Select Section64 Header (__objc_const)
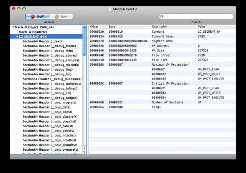Screen dimensions: 246x173 pyautogui.click(x=47, y=112)
